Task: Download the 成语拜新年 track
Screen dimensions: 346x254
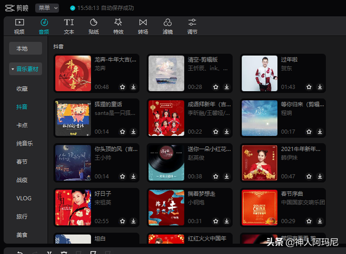Action: [227, 132]
